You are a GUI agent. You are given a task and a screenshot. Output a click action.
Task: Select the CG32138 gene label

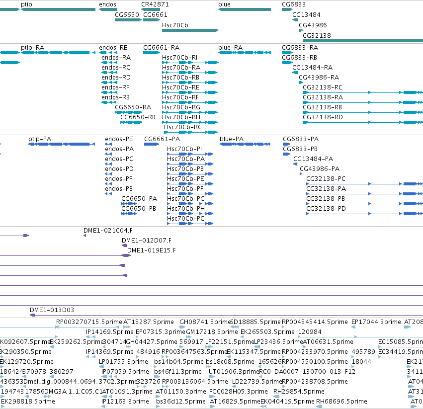(x=317, y=36)
